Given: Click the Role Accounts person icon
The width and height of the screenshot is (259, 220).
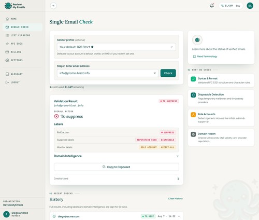Looking at the screenshot, I should [x=193, y=115].
